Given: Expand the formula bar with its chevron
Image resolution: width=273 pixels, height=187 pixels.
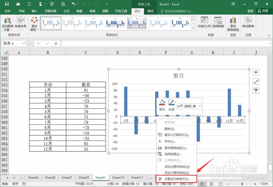Looking at the screenshot, I should tap(269, 43).
